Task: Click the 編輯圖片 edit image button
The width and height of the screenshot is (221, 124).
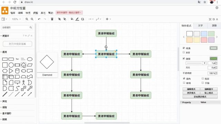Action: [x=209, y=89]
